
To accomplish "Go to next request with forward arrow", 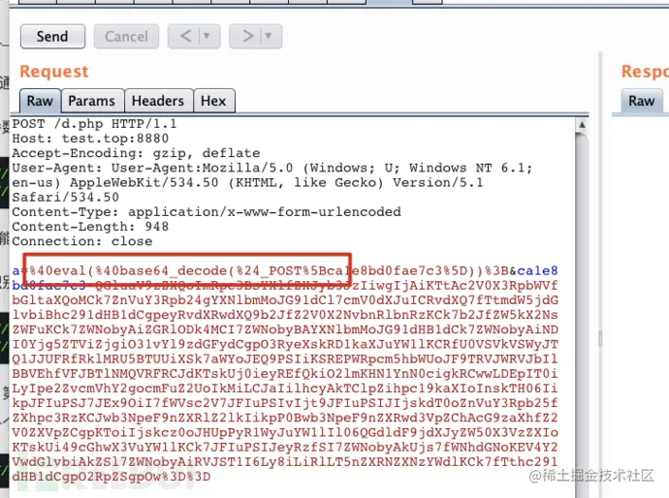I will point(247,36).
